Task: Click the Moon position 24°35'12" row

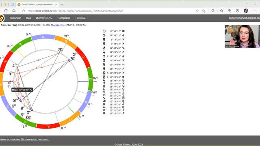Action: click(114, 35)
